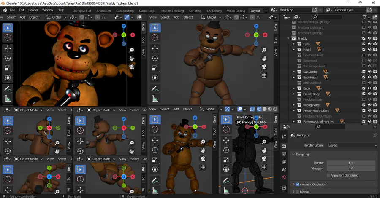380x198 pixels.
Task: Open the View Layer properties tab
Action: (x=284, y=162)
